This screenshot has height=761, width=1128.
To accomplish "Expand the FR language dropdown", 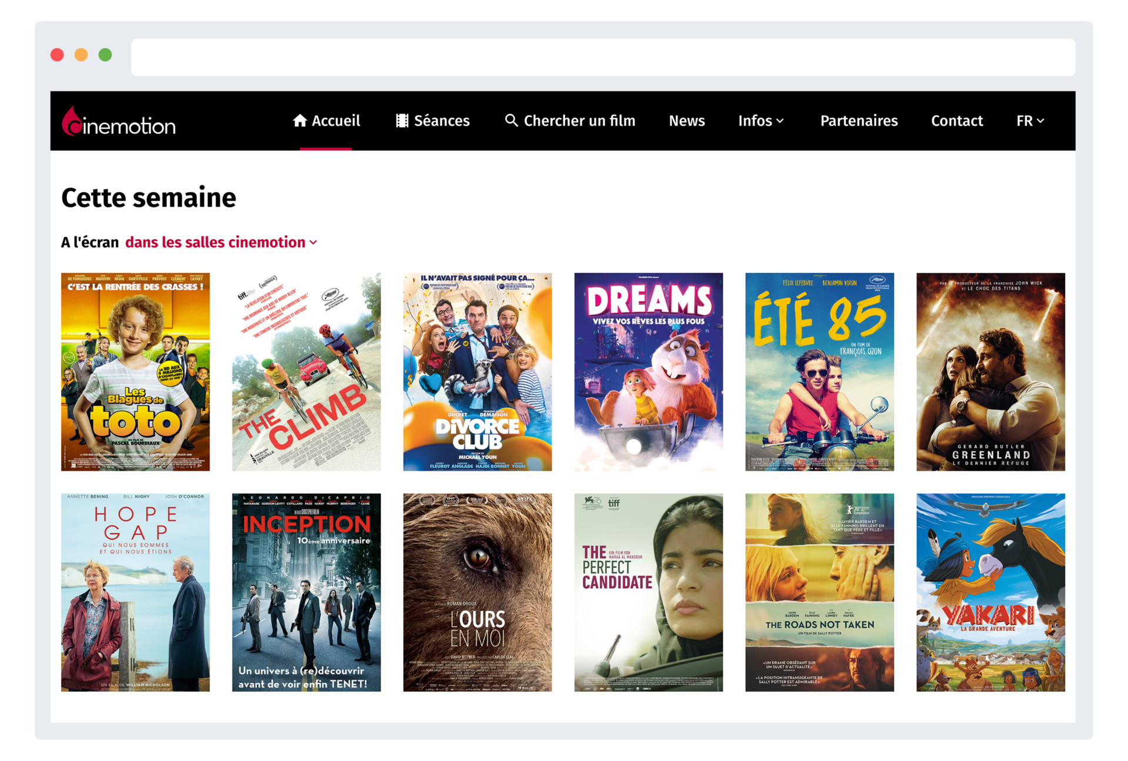I will point(1030,120).
